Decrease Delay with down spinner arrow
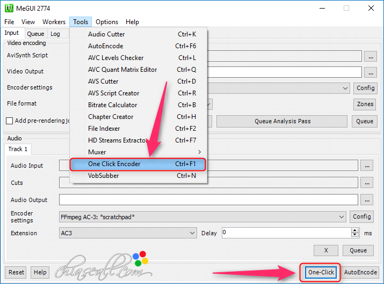The width and height of the screenshot is (384, 284). click(354, 235)
